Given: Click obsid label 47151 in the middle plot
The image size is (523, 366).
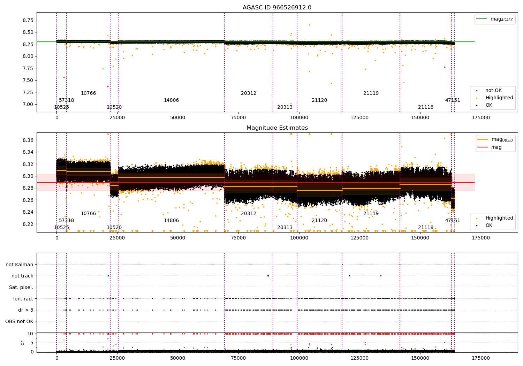Looking at the screenshot, I should pos(453,221).
